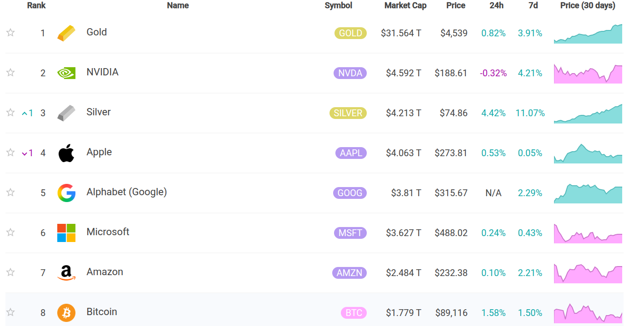Click the Price column header
The width and height of the screenshot is (629, 326).
[456, 5]
